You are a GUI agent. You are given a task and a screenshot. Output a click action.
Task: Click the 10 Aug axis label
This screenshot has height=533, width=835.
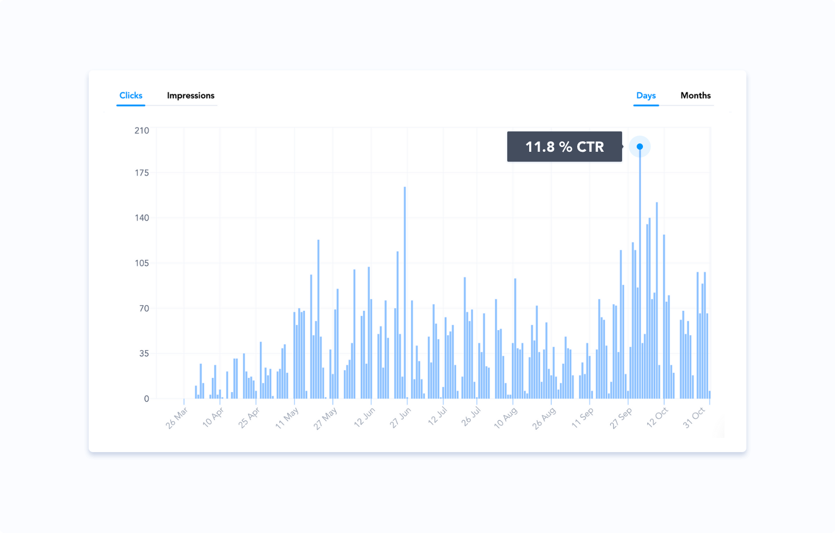[506, 418]
